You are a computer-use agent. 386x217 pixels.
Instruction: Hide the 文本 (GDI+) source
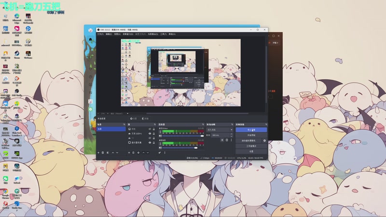[x=150, y=134]
